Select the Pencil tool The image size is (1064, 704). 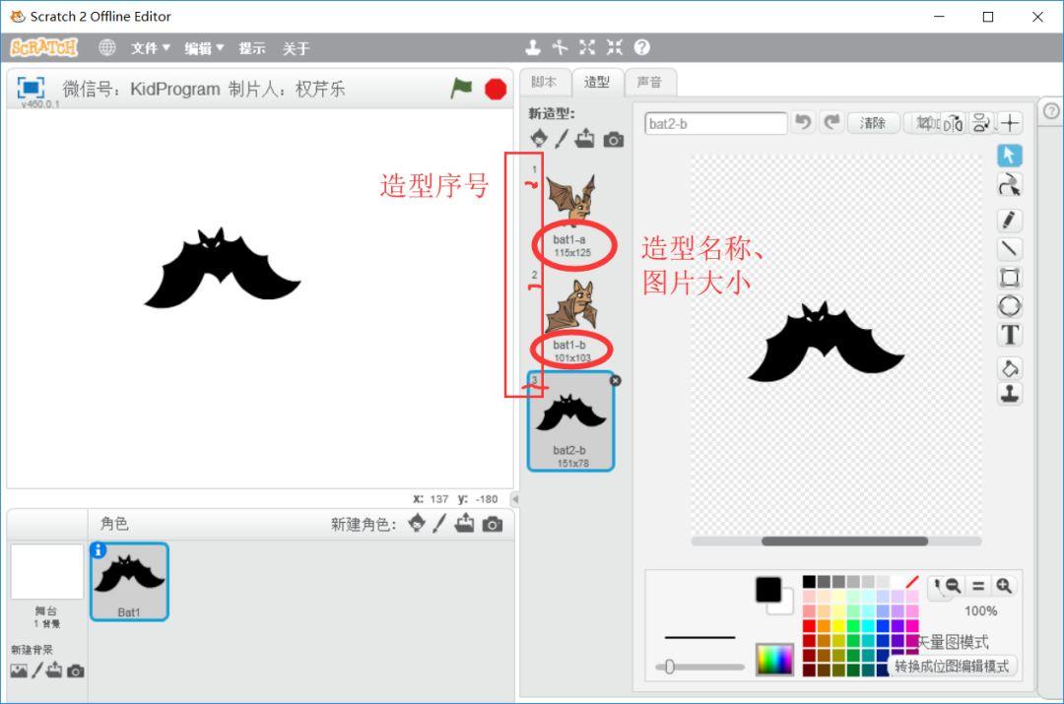point(1009,221)
